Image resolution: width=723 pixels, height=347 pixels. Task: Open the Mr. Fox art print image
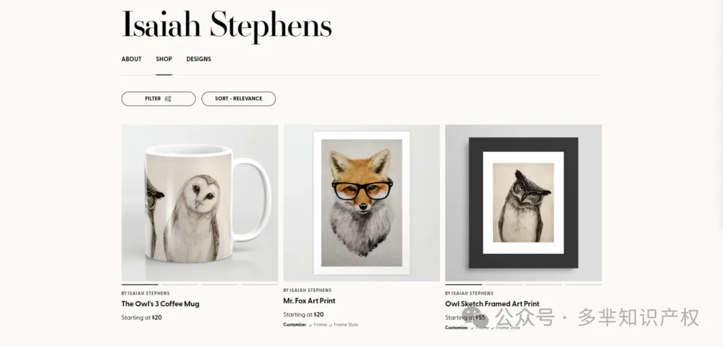click(361, 203)
